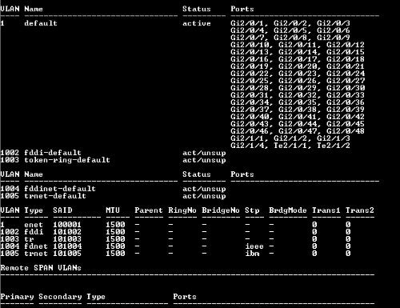Click port Gi2/0/12
Image resolution: width=400 pixels, height=308 pixels.
pyautogui.click(x=346, y=45)
